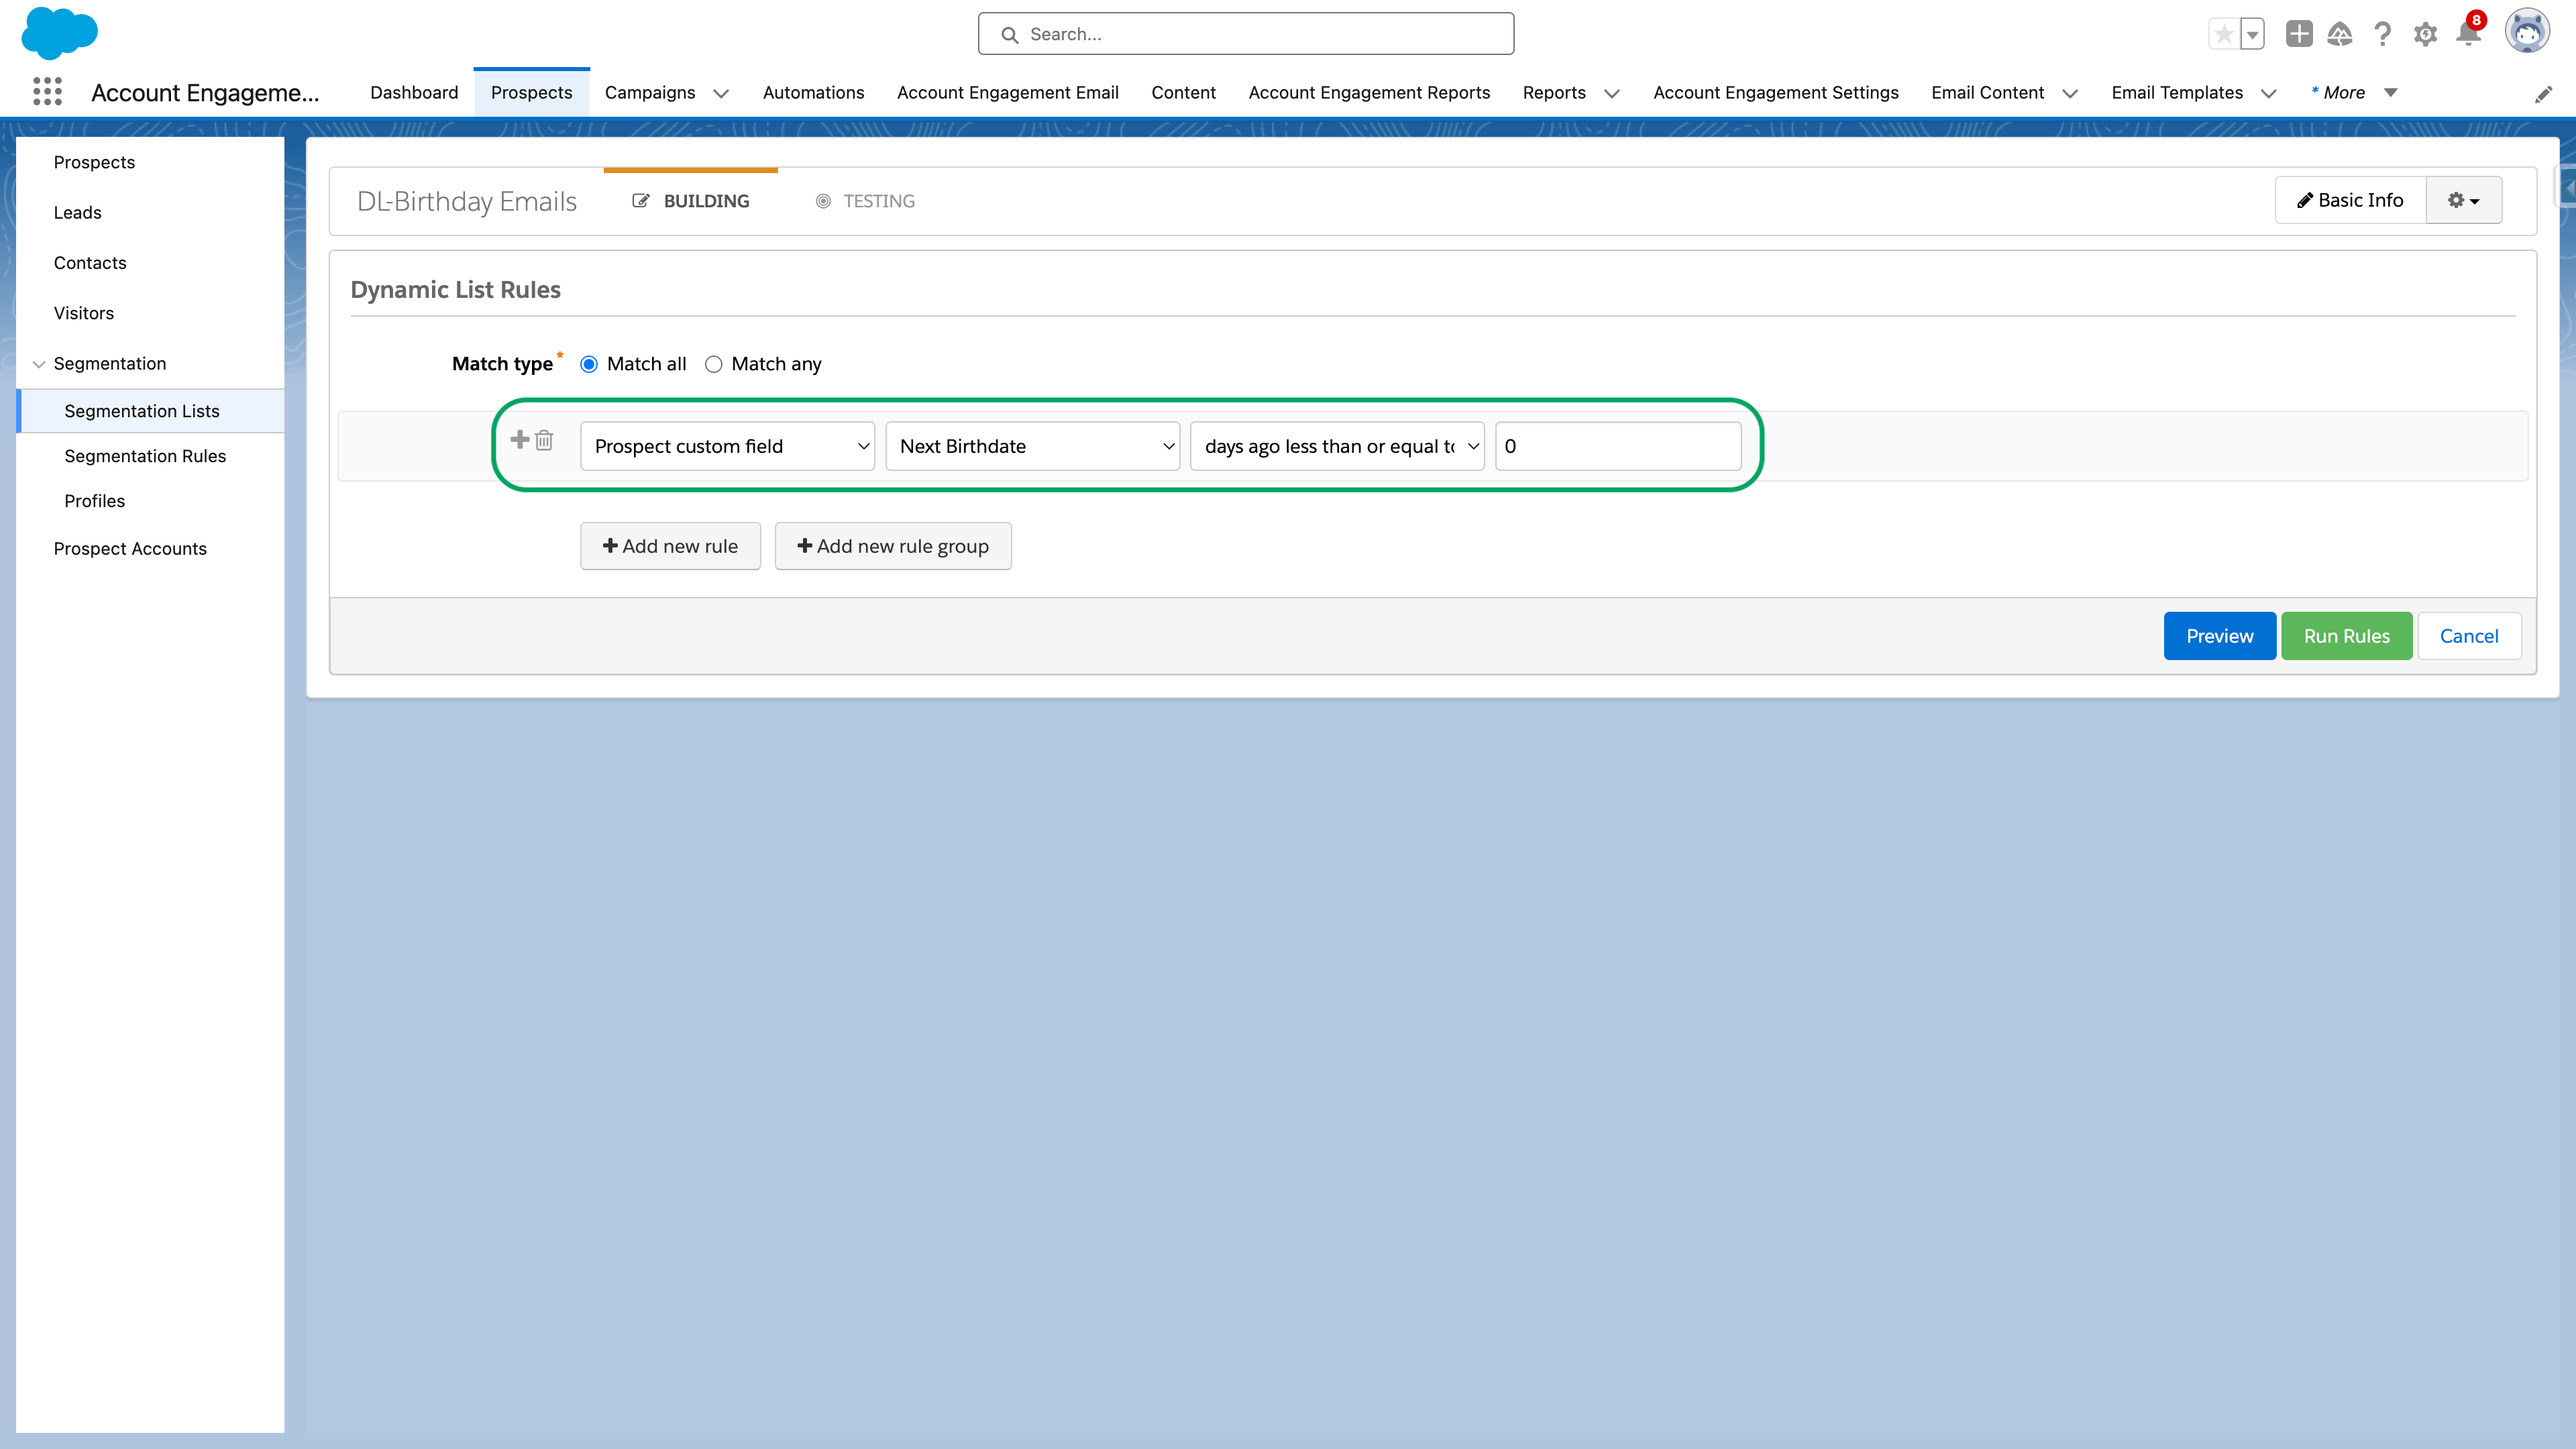Viewport: 2576px width, 1449px height.
Task: Click the Add new rule button
Action: (x=670, y=546)
